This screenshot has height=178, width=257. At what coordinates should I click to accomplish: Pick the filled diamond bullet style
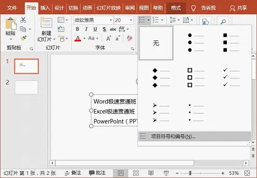pos(161,77)
